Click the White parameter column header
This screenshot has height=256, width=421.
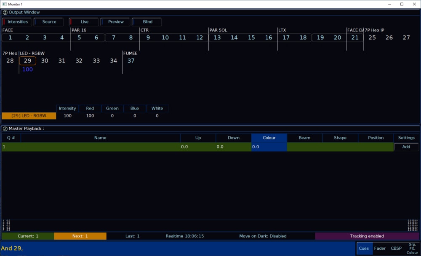tap(157, 108)
